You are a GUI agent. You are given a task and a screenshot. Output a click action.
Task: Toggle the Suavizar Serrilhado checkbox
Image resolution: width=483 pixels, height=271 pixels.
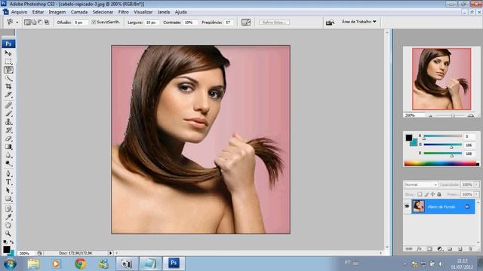click(94, 22)
